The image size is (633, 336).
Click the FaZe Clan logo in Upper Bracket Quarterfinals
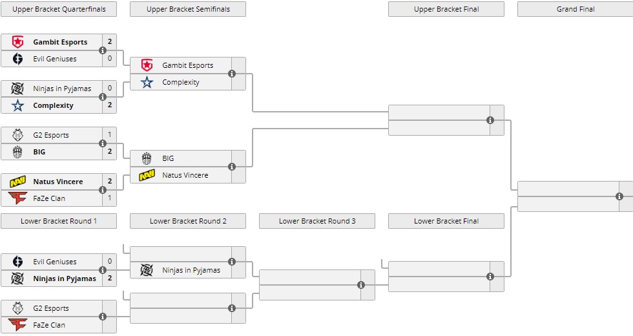coord(18,198)
